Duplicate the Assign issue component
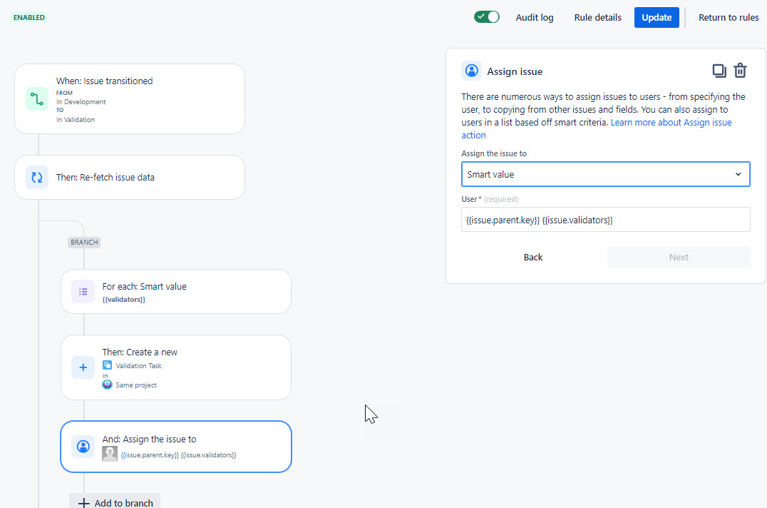The height and width of the screenshot is (508, 767). click(719, 71)
